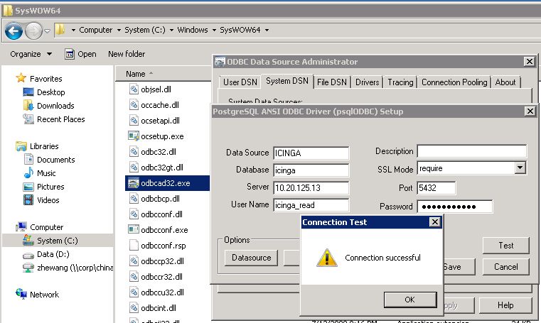Switch to the Drivers tab
Screen dimensions: 541x323
pyautogui.click(x=367, y=82)
